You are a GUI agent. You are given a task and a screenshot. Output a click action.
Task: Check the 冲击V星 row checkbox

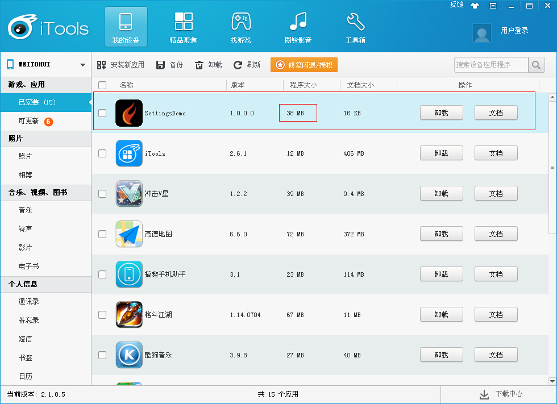pos(102,194)
